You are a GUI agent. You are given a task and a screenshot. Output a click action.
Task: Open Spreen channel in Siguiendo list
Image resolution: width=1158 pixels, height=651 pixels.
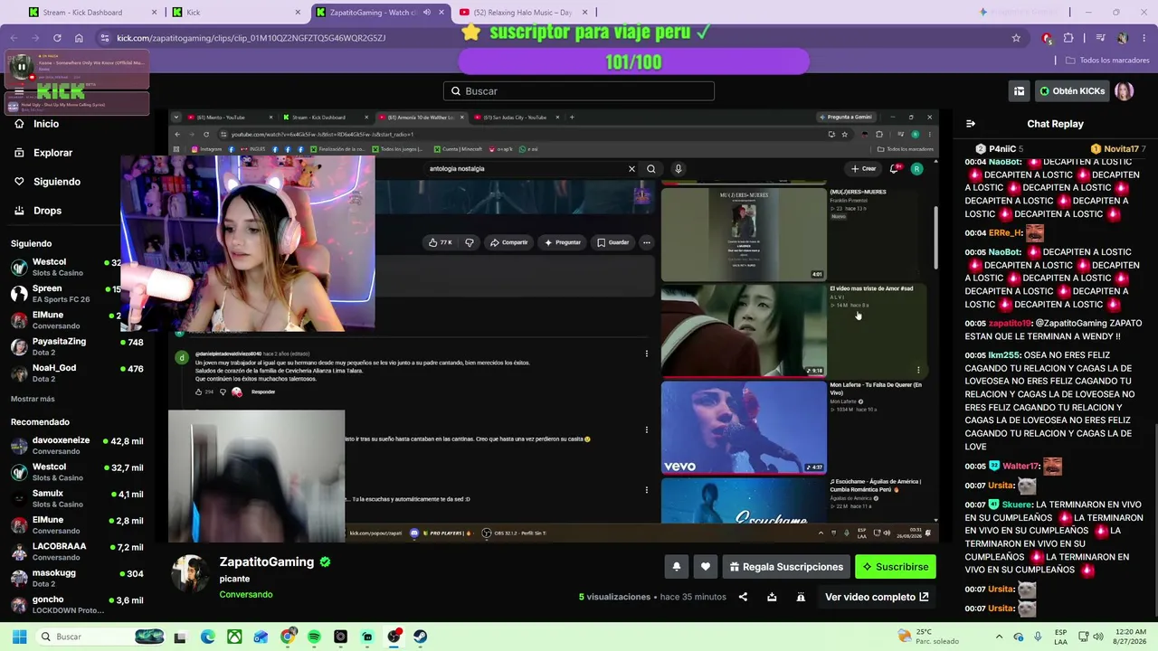point(76,294)
